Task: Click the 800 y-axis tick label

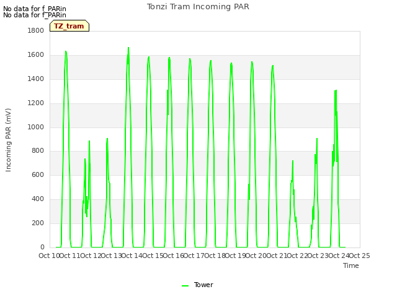Action: (38, 151)
